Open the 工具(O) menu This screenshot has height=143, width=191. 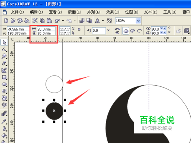tap(170, 12)
